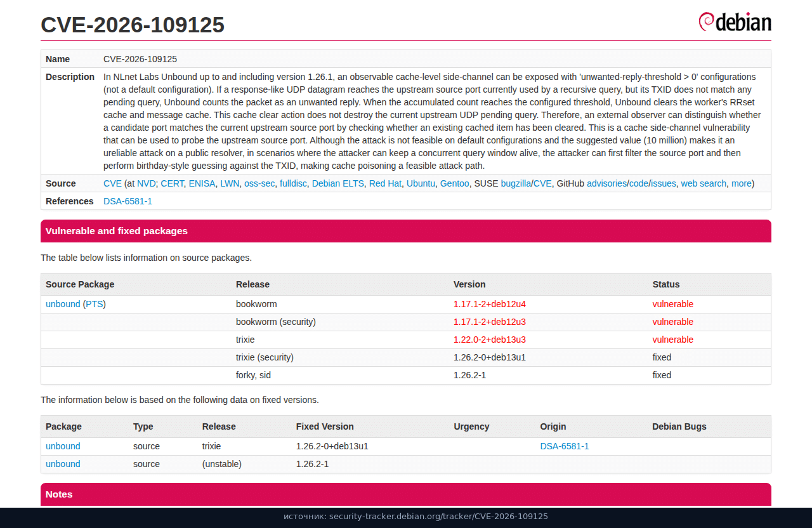
Task: Click the CVE-2026-109125 page heading
Action: pyautogui.click(x=133, y=25)
